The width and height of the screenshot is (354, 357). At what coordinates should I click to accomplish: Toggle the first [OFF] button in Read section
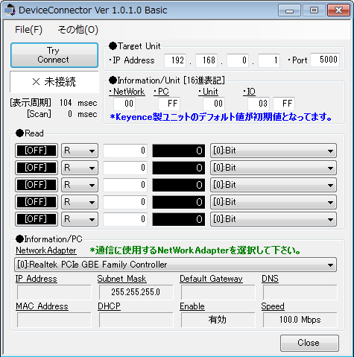point(37,151)
